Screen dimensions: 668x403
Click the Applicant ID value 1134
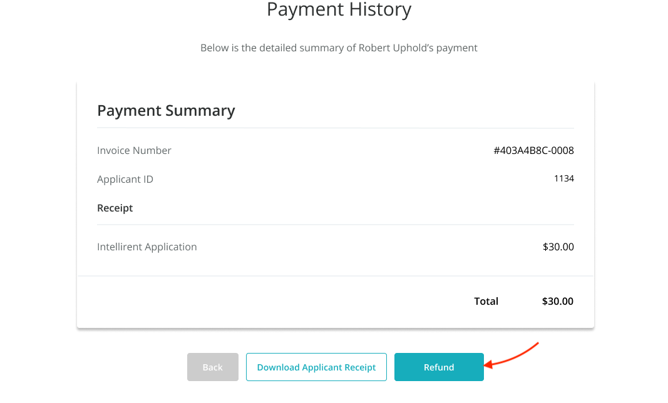click(x=564, y=178)
